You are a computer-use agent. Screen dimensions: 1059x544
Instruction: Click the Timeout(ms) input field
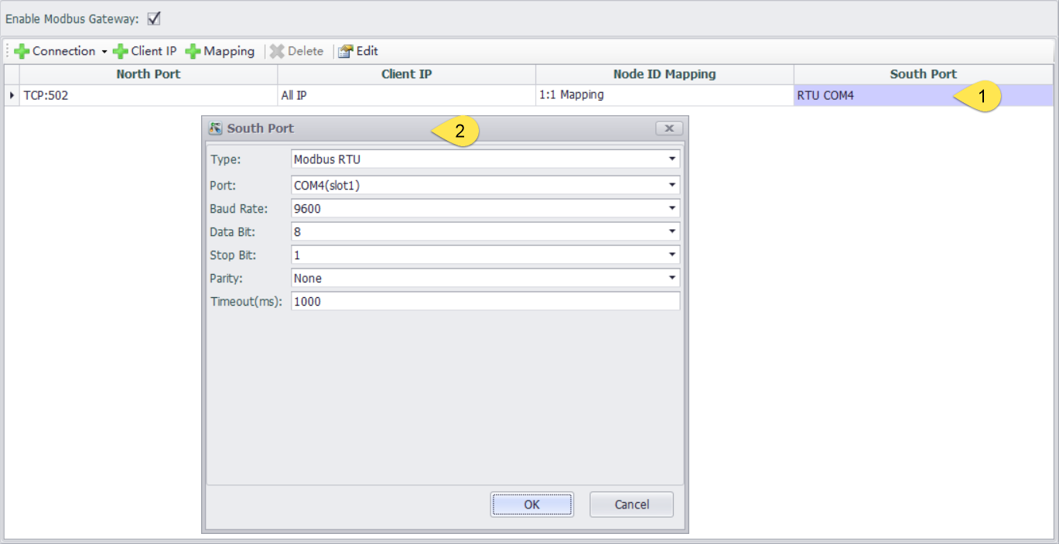click(485, 301)
